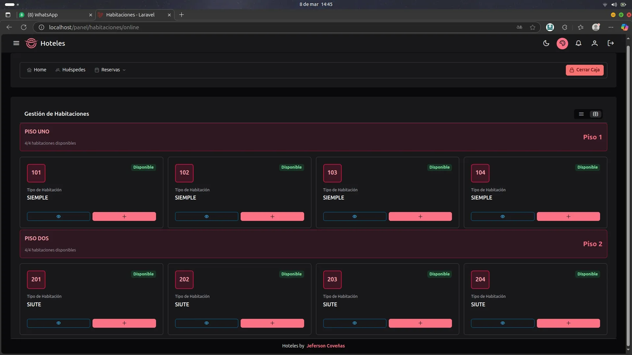
Task: Toggle dark mode moon icon
Action: 546,43
